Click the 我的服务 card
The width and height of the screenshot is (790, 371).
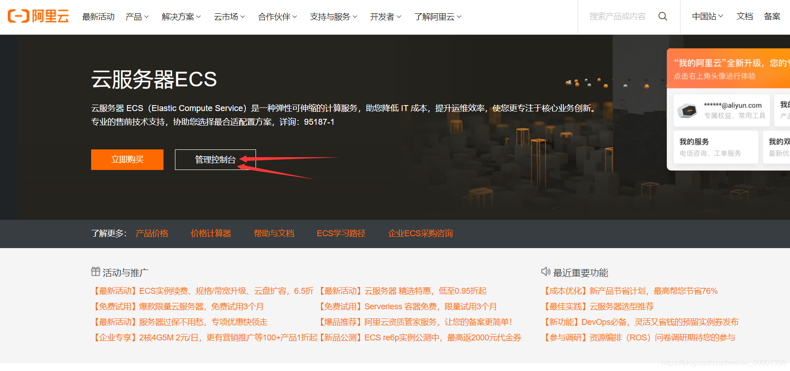tap(716, 147)
